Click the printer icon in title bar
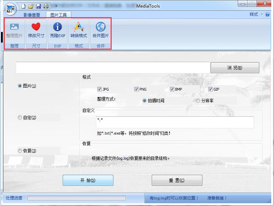274x206 pixels. pos(46,6)
